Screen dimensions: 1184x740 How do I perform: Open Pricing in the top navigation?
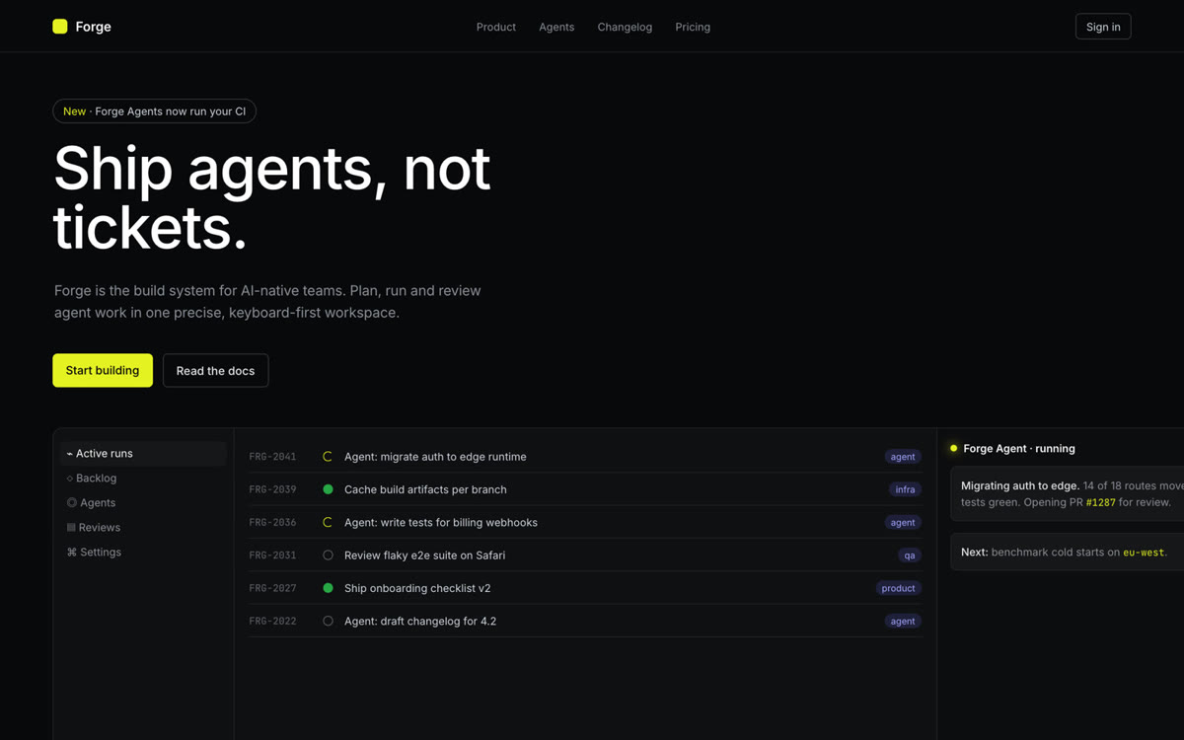pyautogui.click(x=693, y=27)
